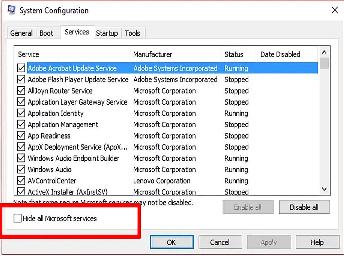Toggle the App Readiness checkbox
This screenshot has width=344, height=256.
pyautogui.click(x=21, y=135)
